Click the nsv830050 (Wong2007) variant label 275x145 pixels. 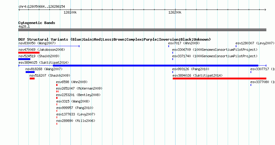tap(37, 43)
